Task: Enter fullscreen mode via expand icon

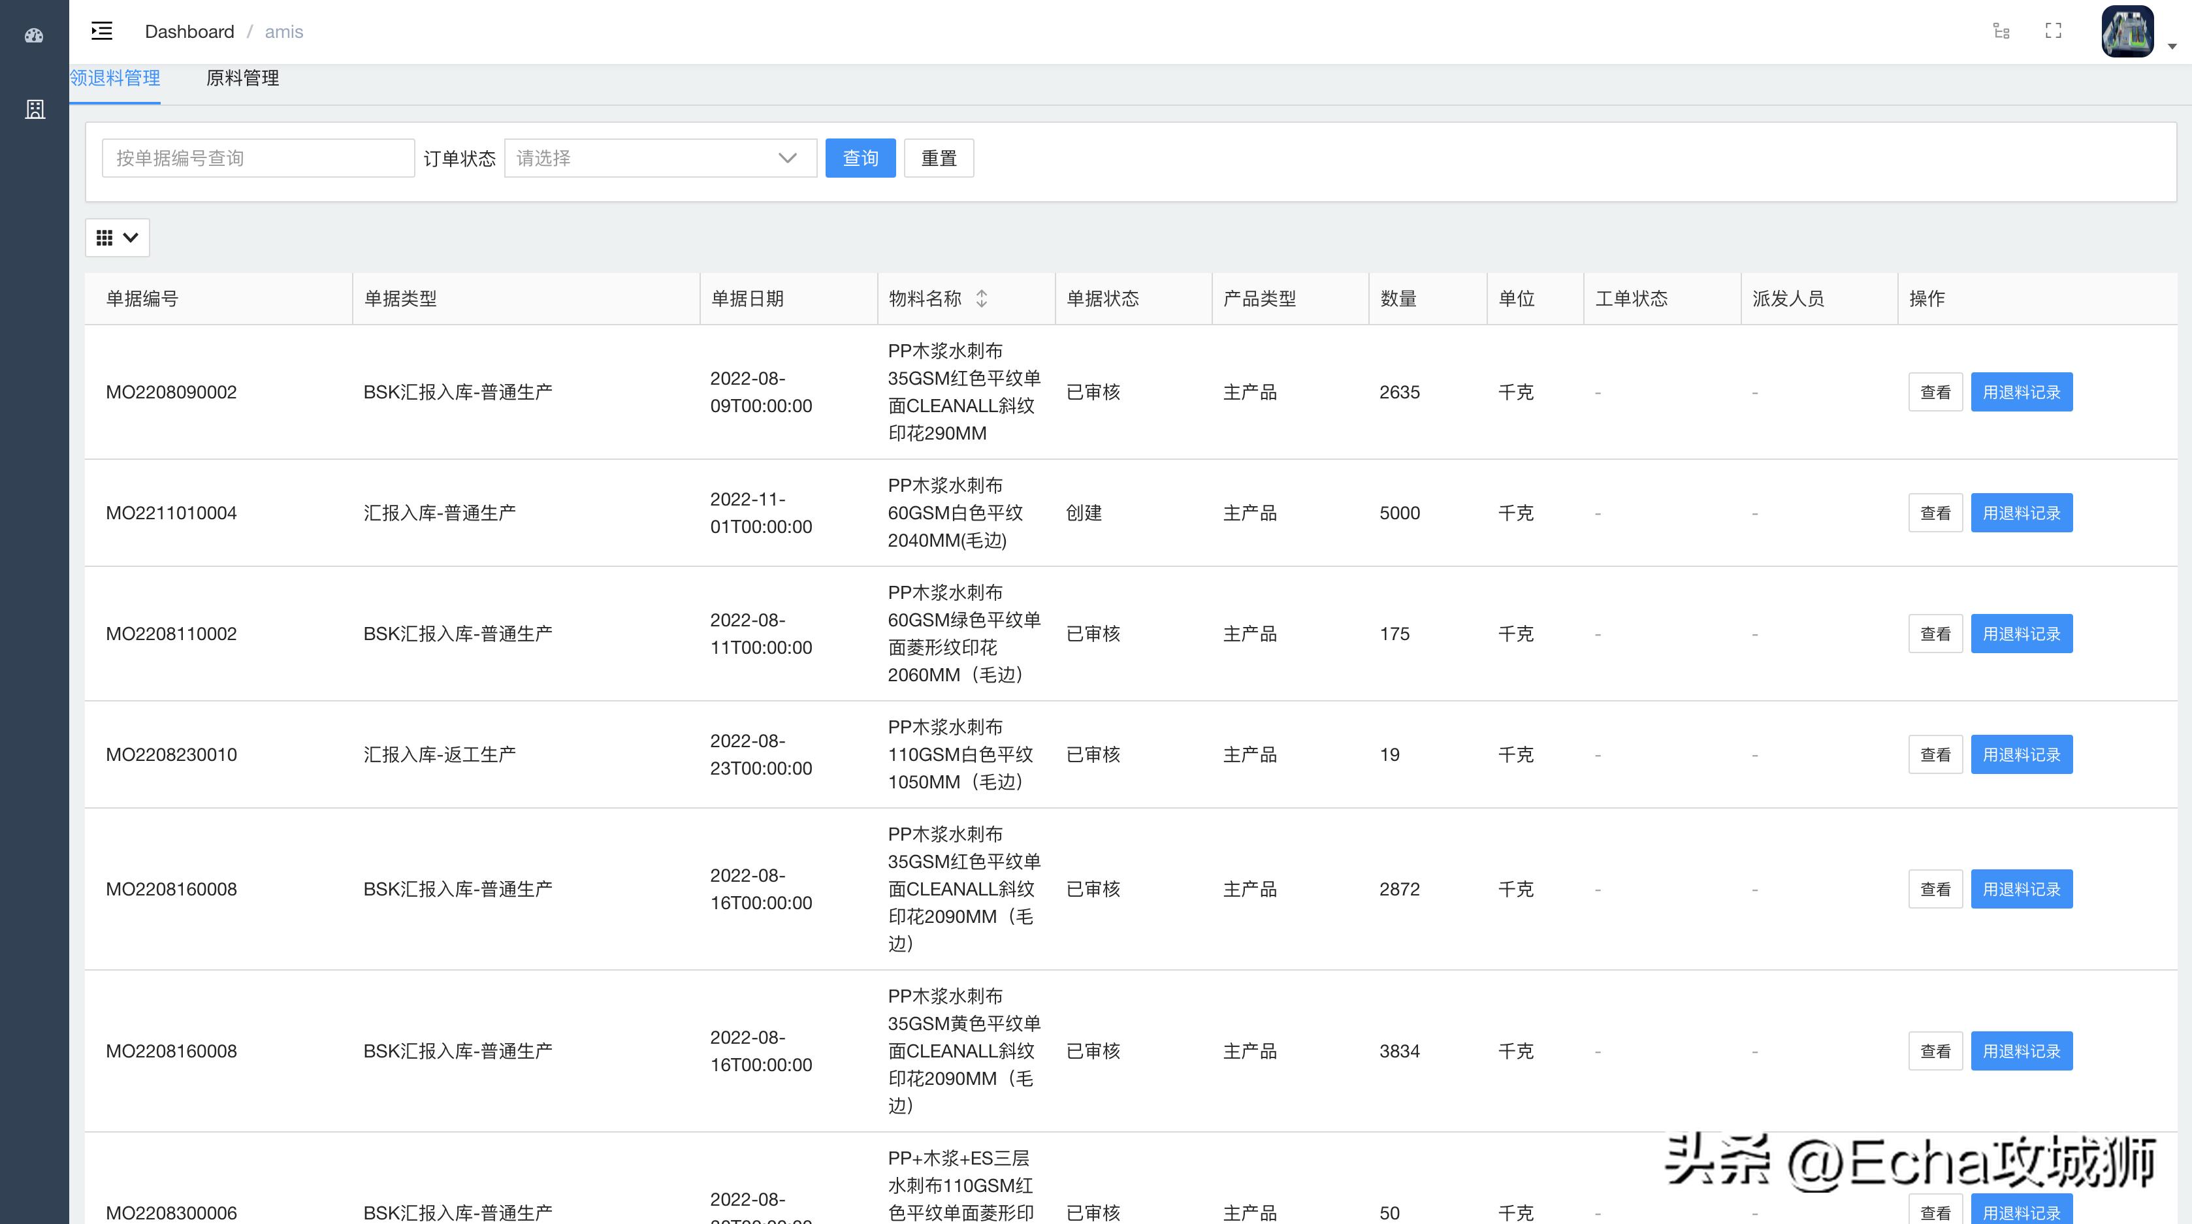Action: click(x=2052, y=31)
